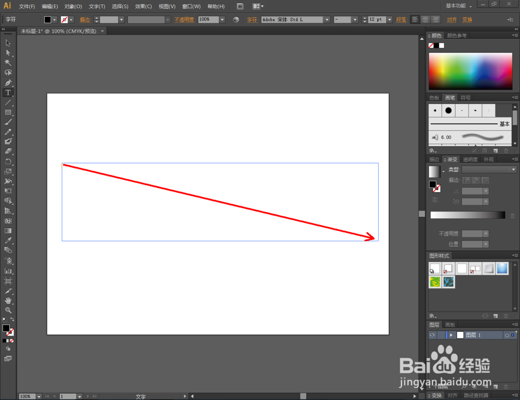Expand 图层 1 layer contents
The height and width of the screenshot is (400, 520).
[x=451, y=335]
